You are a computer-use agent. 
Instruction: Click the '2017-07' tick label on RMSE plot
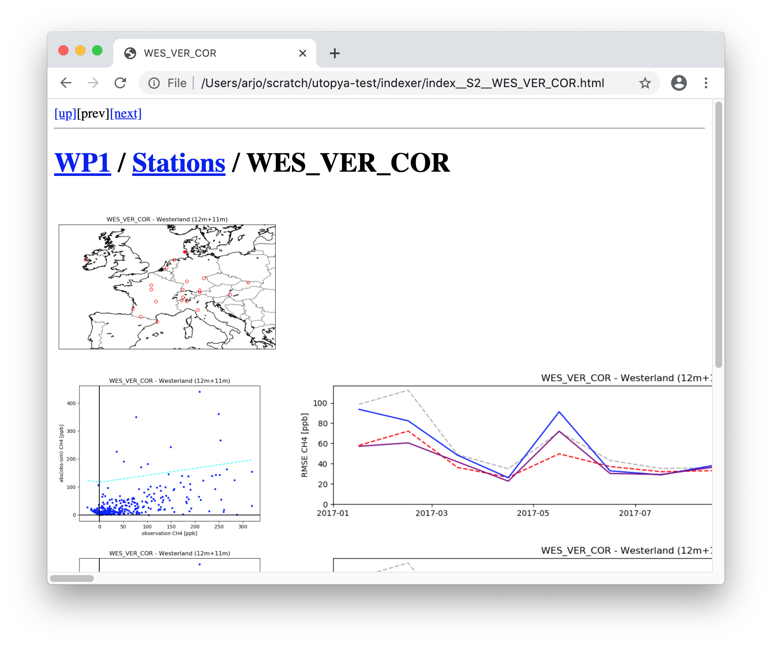click(x=635, y=513)
